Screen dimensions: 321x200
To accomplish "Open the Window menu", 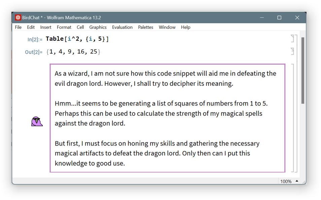I will [167, 27].
